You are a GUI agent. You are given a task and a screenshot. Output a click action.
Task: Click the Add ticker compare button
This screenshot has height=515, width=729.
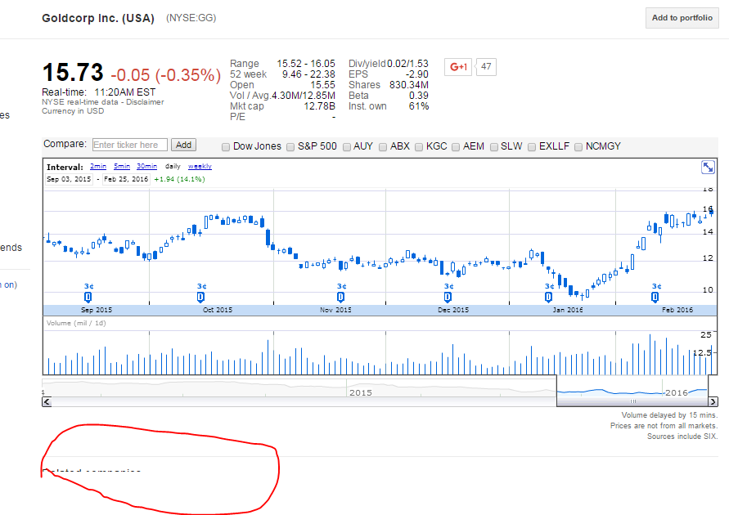coord(183,145)
